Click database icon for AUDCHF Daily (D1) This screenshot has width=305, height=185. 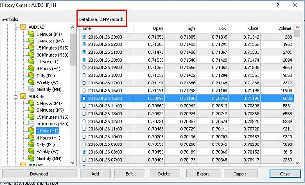(31, 144)
